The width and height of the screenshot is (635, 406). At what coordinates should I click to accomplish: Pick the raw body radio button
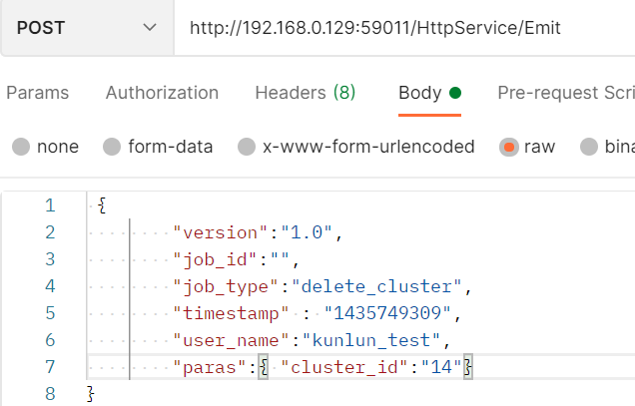(x=509, y=147)
